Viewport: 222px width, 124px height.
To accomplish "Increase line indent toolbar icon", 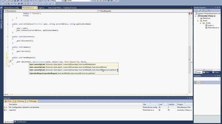I will (22, 4).
